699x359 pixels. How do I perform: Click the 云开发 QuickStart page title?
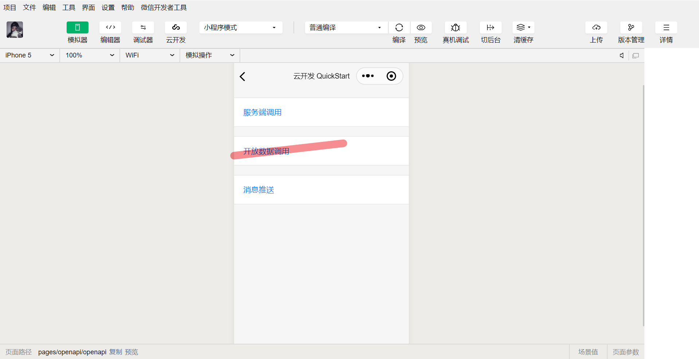[321, 76]
